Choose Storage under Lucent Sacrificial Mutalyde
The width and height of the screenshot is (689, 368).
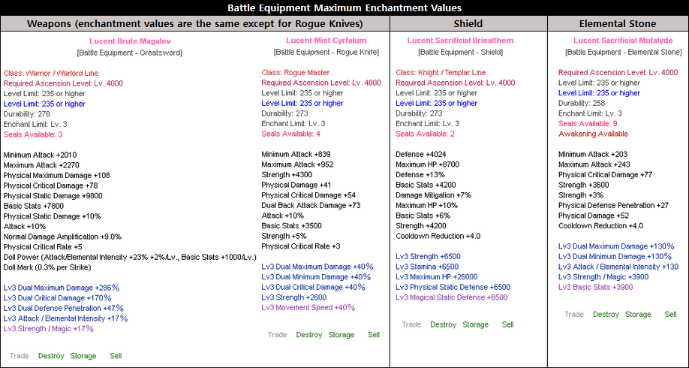[x=638, y=315]
